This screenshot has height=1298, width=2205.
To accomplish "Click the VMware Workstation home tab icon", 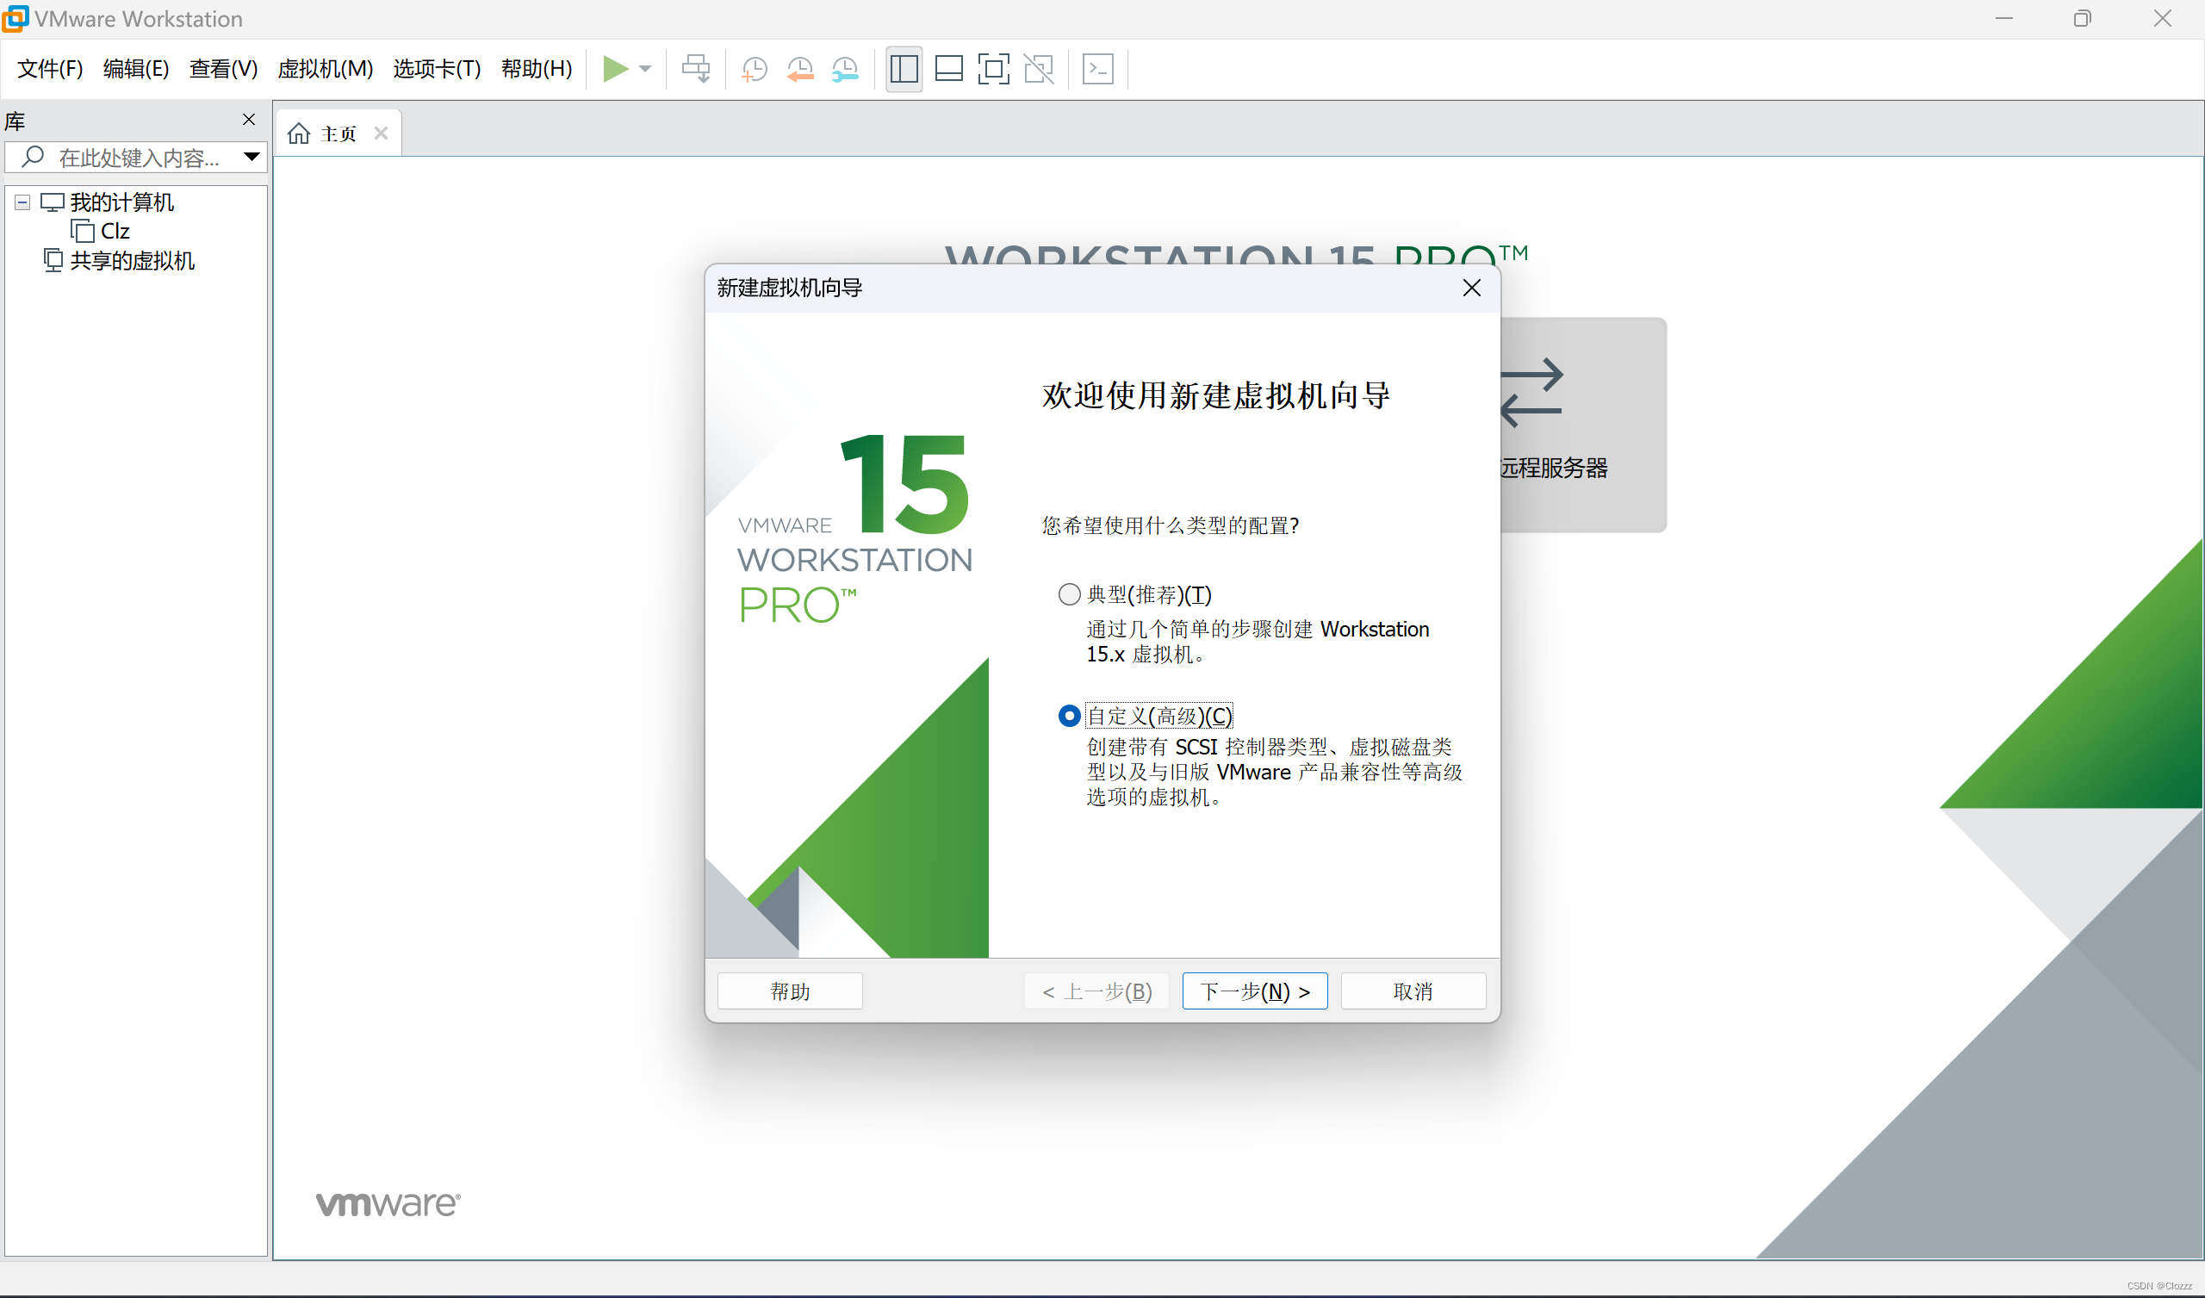I will 297,132.
